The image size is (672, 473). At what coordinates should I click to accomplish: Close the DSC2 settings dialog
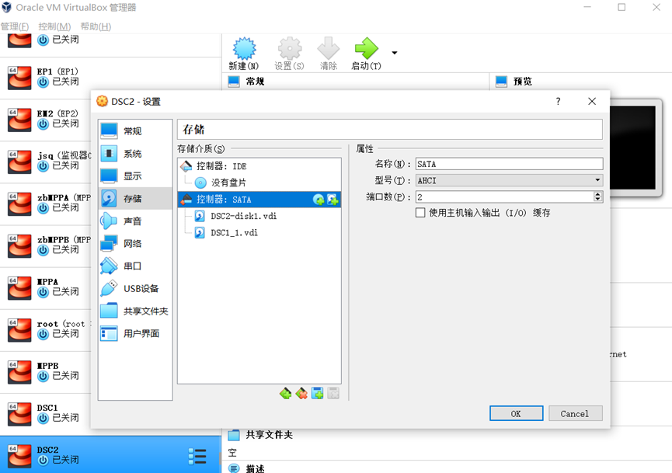pyautogui.click(x=592, y=102)
